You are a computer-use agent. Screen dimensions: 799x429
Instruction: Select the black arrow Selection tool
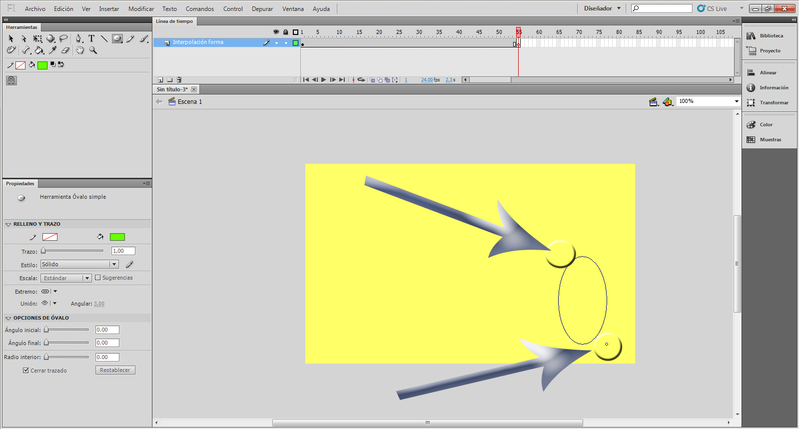(11, 38)
